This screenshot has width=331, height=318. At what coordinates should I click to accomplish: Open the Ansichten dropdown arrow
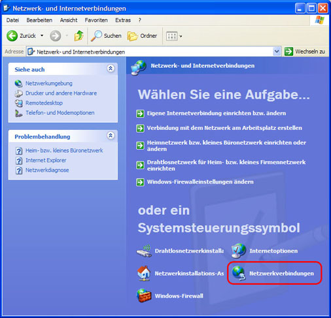click(x=181, y=37)
